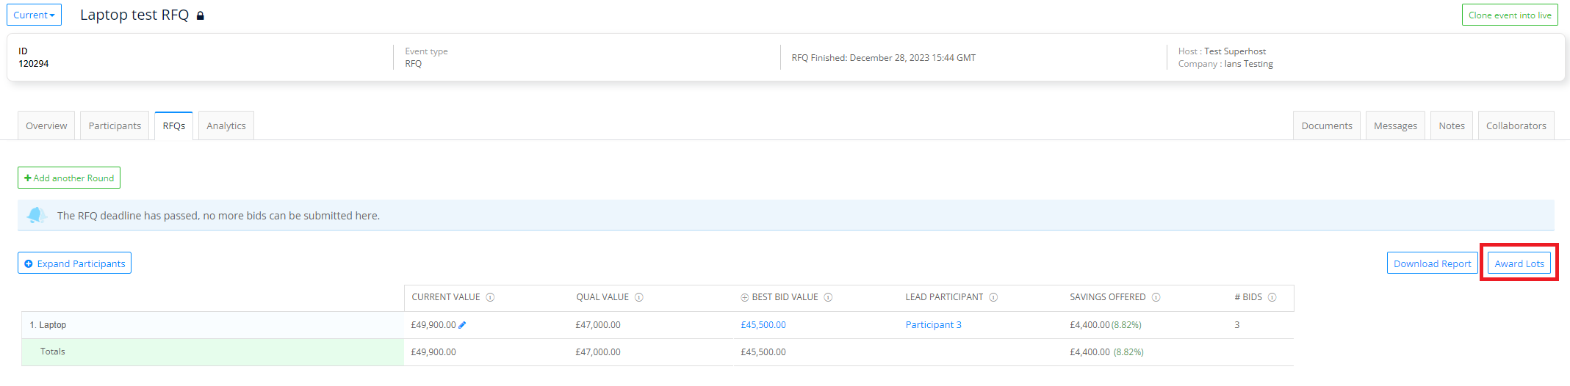Open the Participant 3 link
This screenshot has width=1570, height=386.
coord(933,325)
